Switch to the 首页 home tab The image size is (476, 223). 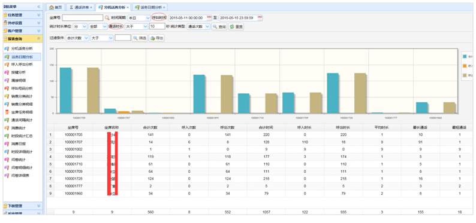[56, 7]
